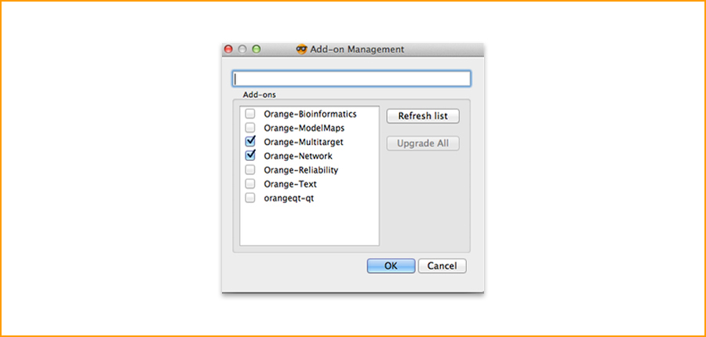Uncheck the Orange-Multitarget add-on
Viewport: 706px width, 337px height.
(x=250, y=142)
